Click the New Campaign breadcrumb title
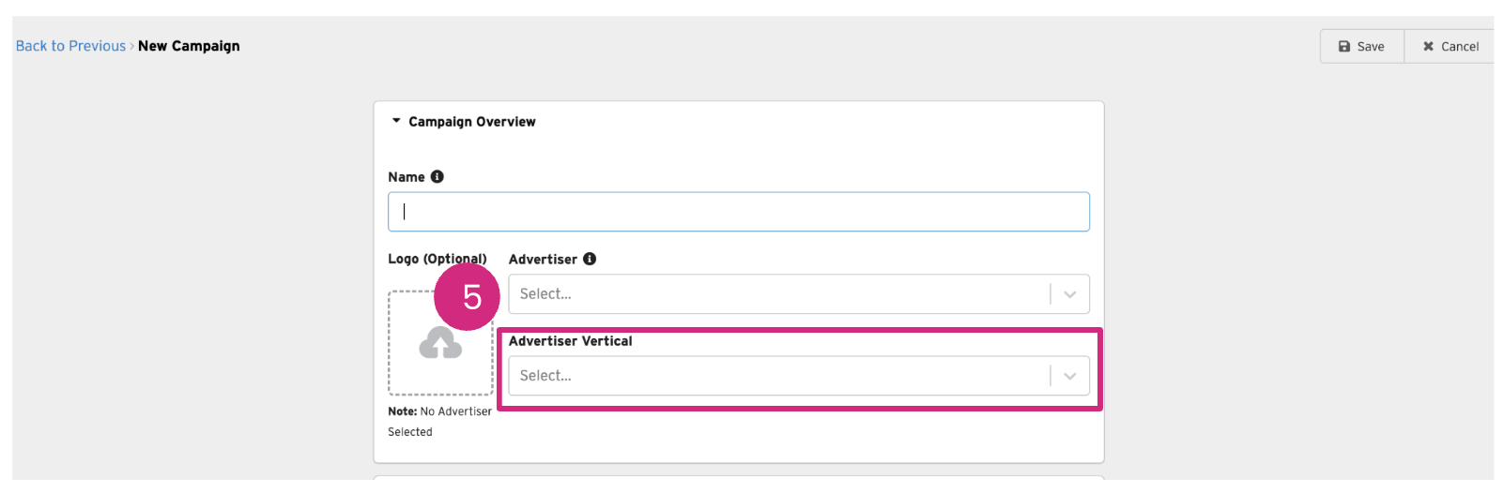 tap(189, 46)
